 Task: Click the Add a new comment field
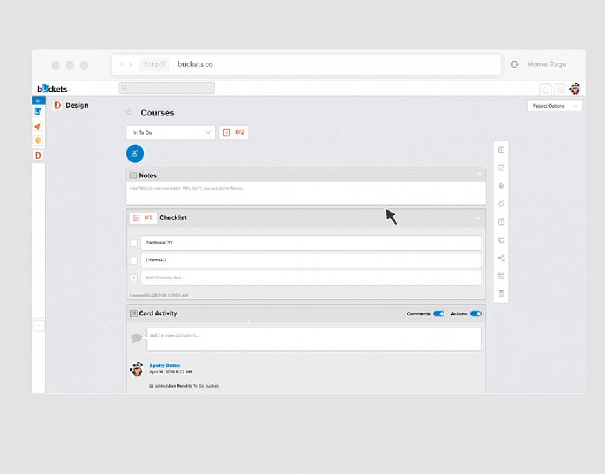(x=313, y=339)
